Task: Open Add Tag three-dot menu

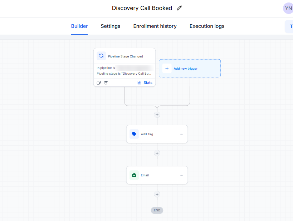Action: 181,134
